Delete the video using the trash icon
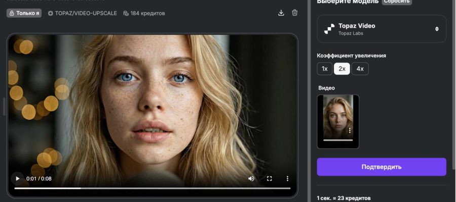The height and width of the screenshot is (202, 456). click(x=294, y=13)
